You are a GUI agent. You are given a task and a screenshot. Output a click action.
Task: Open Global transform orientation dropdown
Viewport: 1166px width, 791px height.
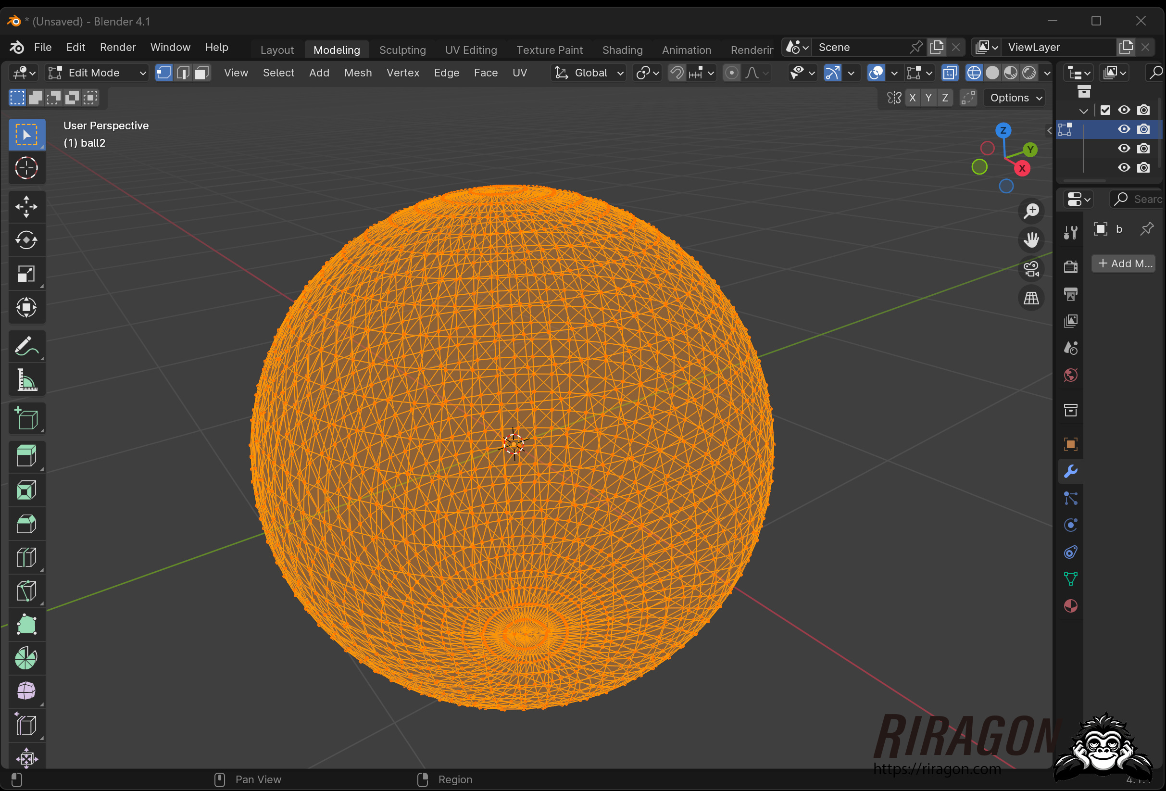[x=589, y=73]
